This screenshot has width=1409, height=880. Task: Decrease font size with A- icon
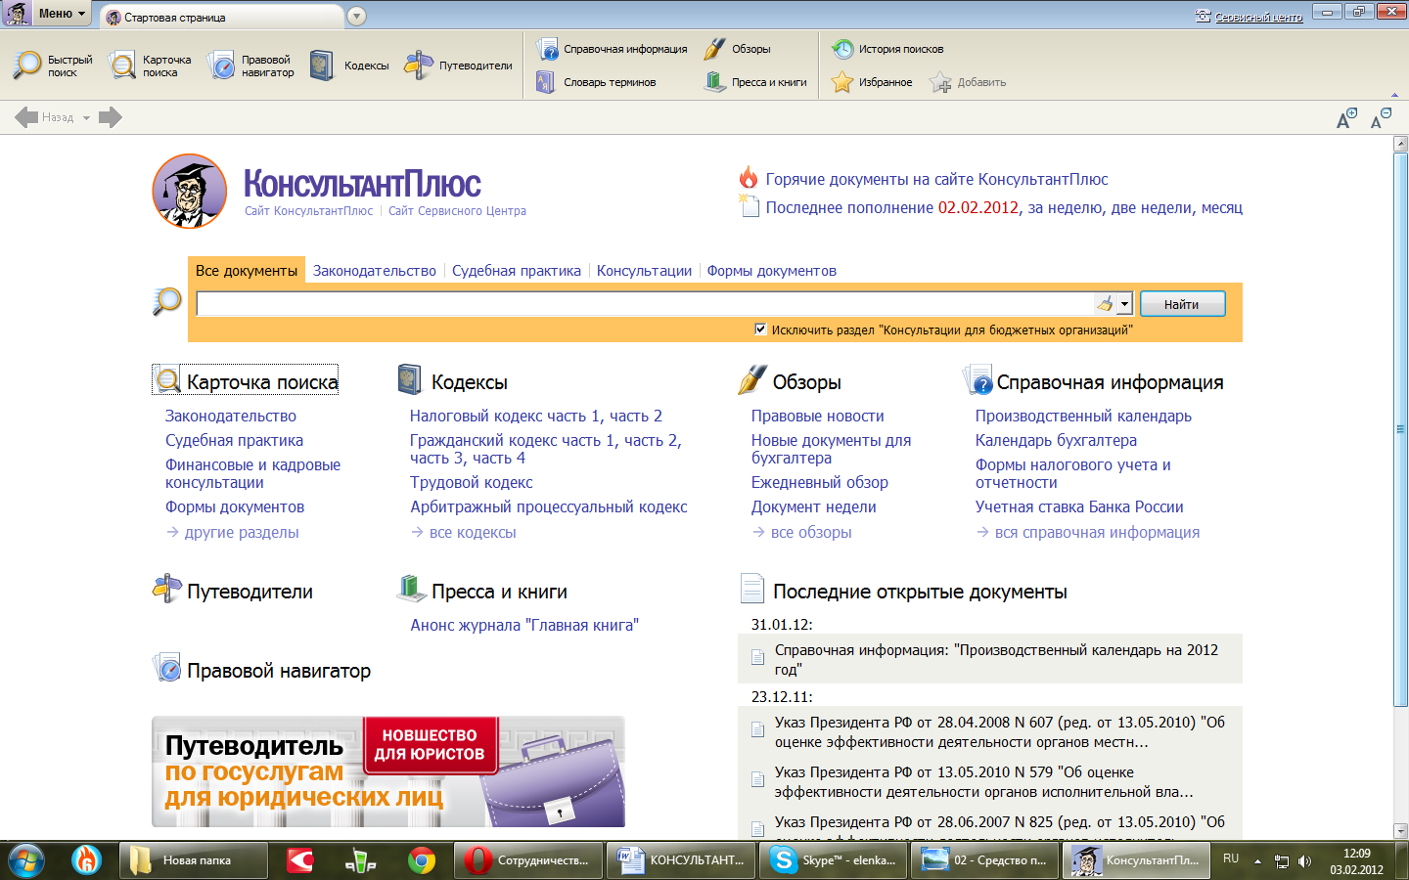click(x=1381, y=118)
